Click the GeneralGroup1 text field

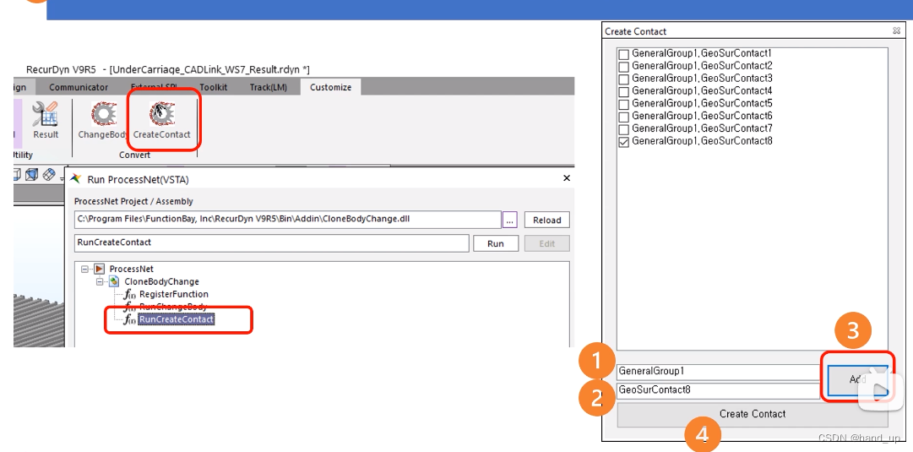pos(719,371)
